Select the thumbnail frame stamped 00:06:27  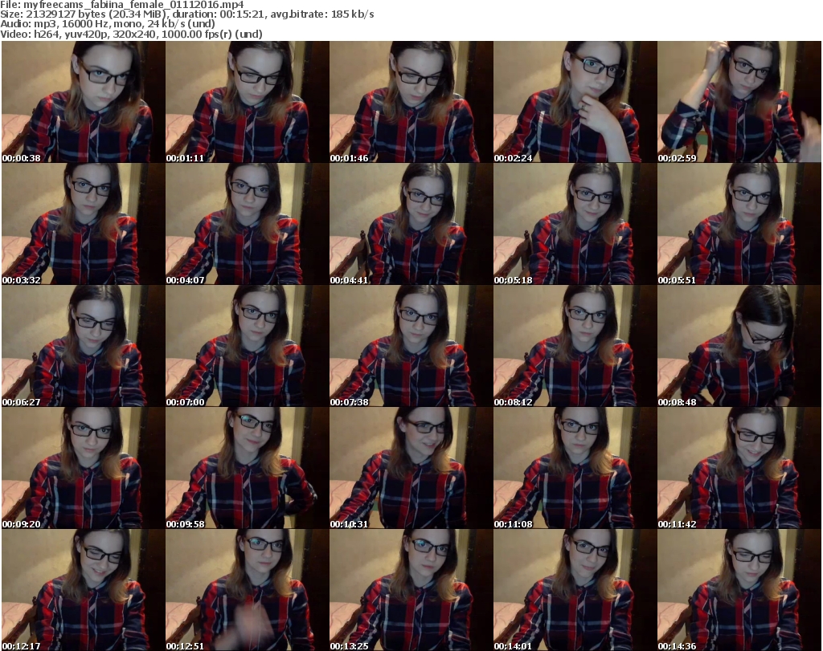coord(84,347)
